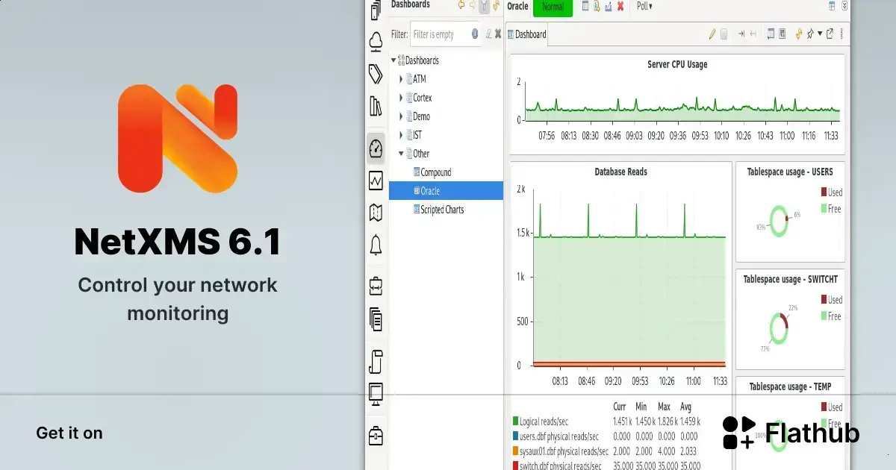896x470 pixels.
Task: Click the Free green swatch in SWITCHT legend
Action: tap(824, 316)
